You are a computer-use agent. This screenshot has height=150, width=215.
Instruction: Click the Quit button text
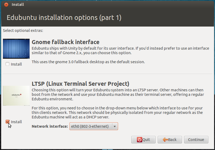pyautogui.click(x=146, y=140)
